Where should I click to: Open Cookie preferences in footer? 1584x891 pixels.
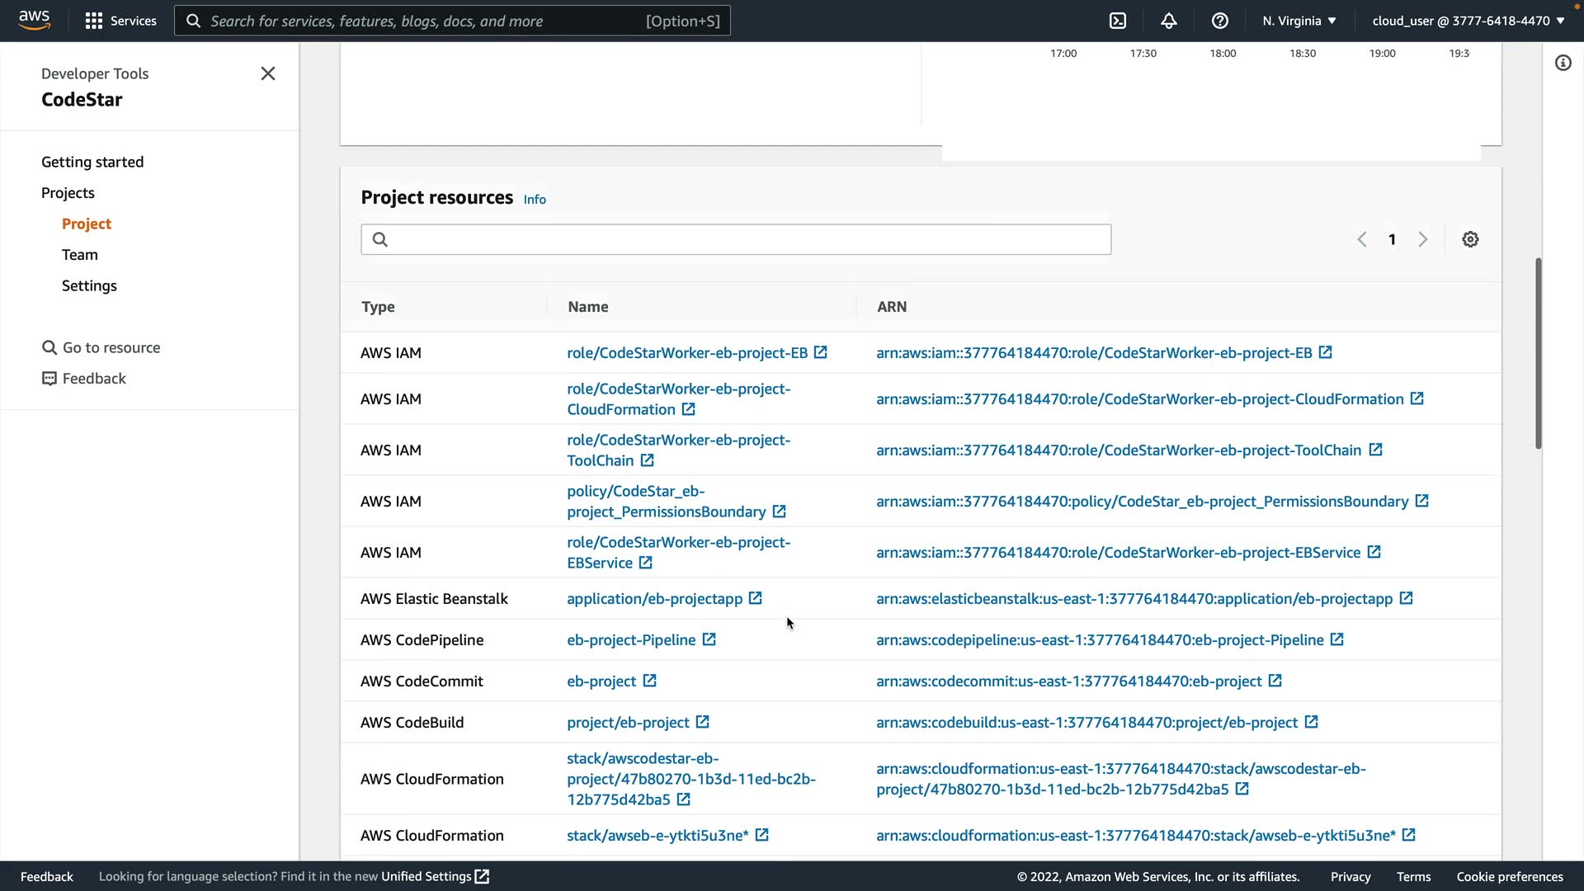(x=1509, y=876)
